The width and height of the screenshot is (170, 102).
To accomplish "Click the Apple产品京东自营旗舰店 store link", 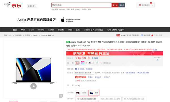I will (x=130, y=35).
